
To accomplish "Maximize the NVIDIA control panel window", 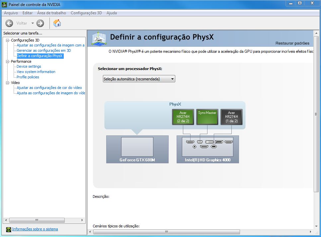I will click(300, 3).
